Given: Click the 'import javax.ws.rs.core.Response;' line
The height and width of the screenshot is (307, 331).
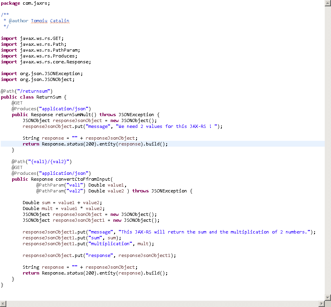Looking at the screenshot, I should point(46,62).
